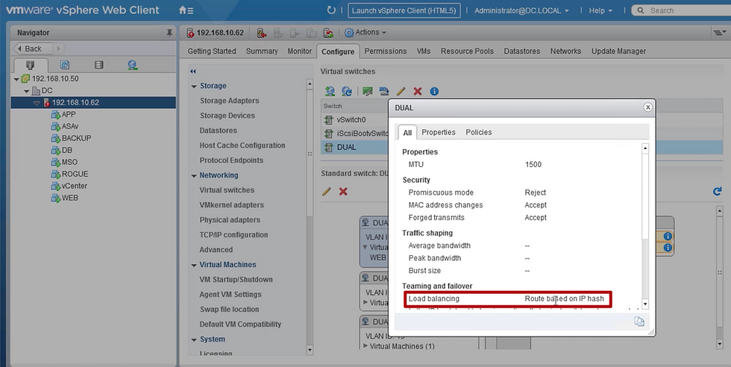Image resolution: width=731 pixels, height=367 pixels.
Task: Close the DUAL dialog
Action: 647,107
